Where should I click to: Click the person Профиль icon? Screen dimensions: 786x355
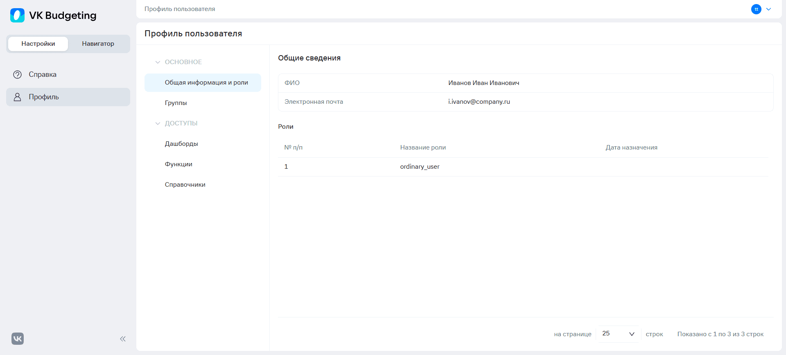coord(17,97)
